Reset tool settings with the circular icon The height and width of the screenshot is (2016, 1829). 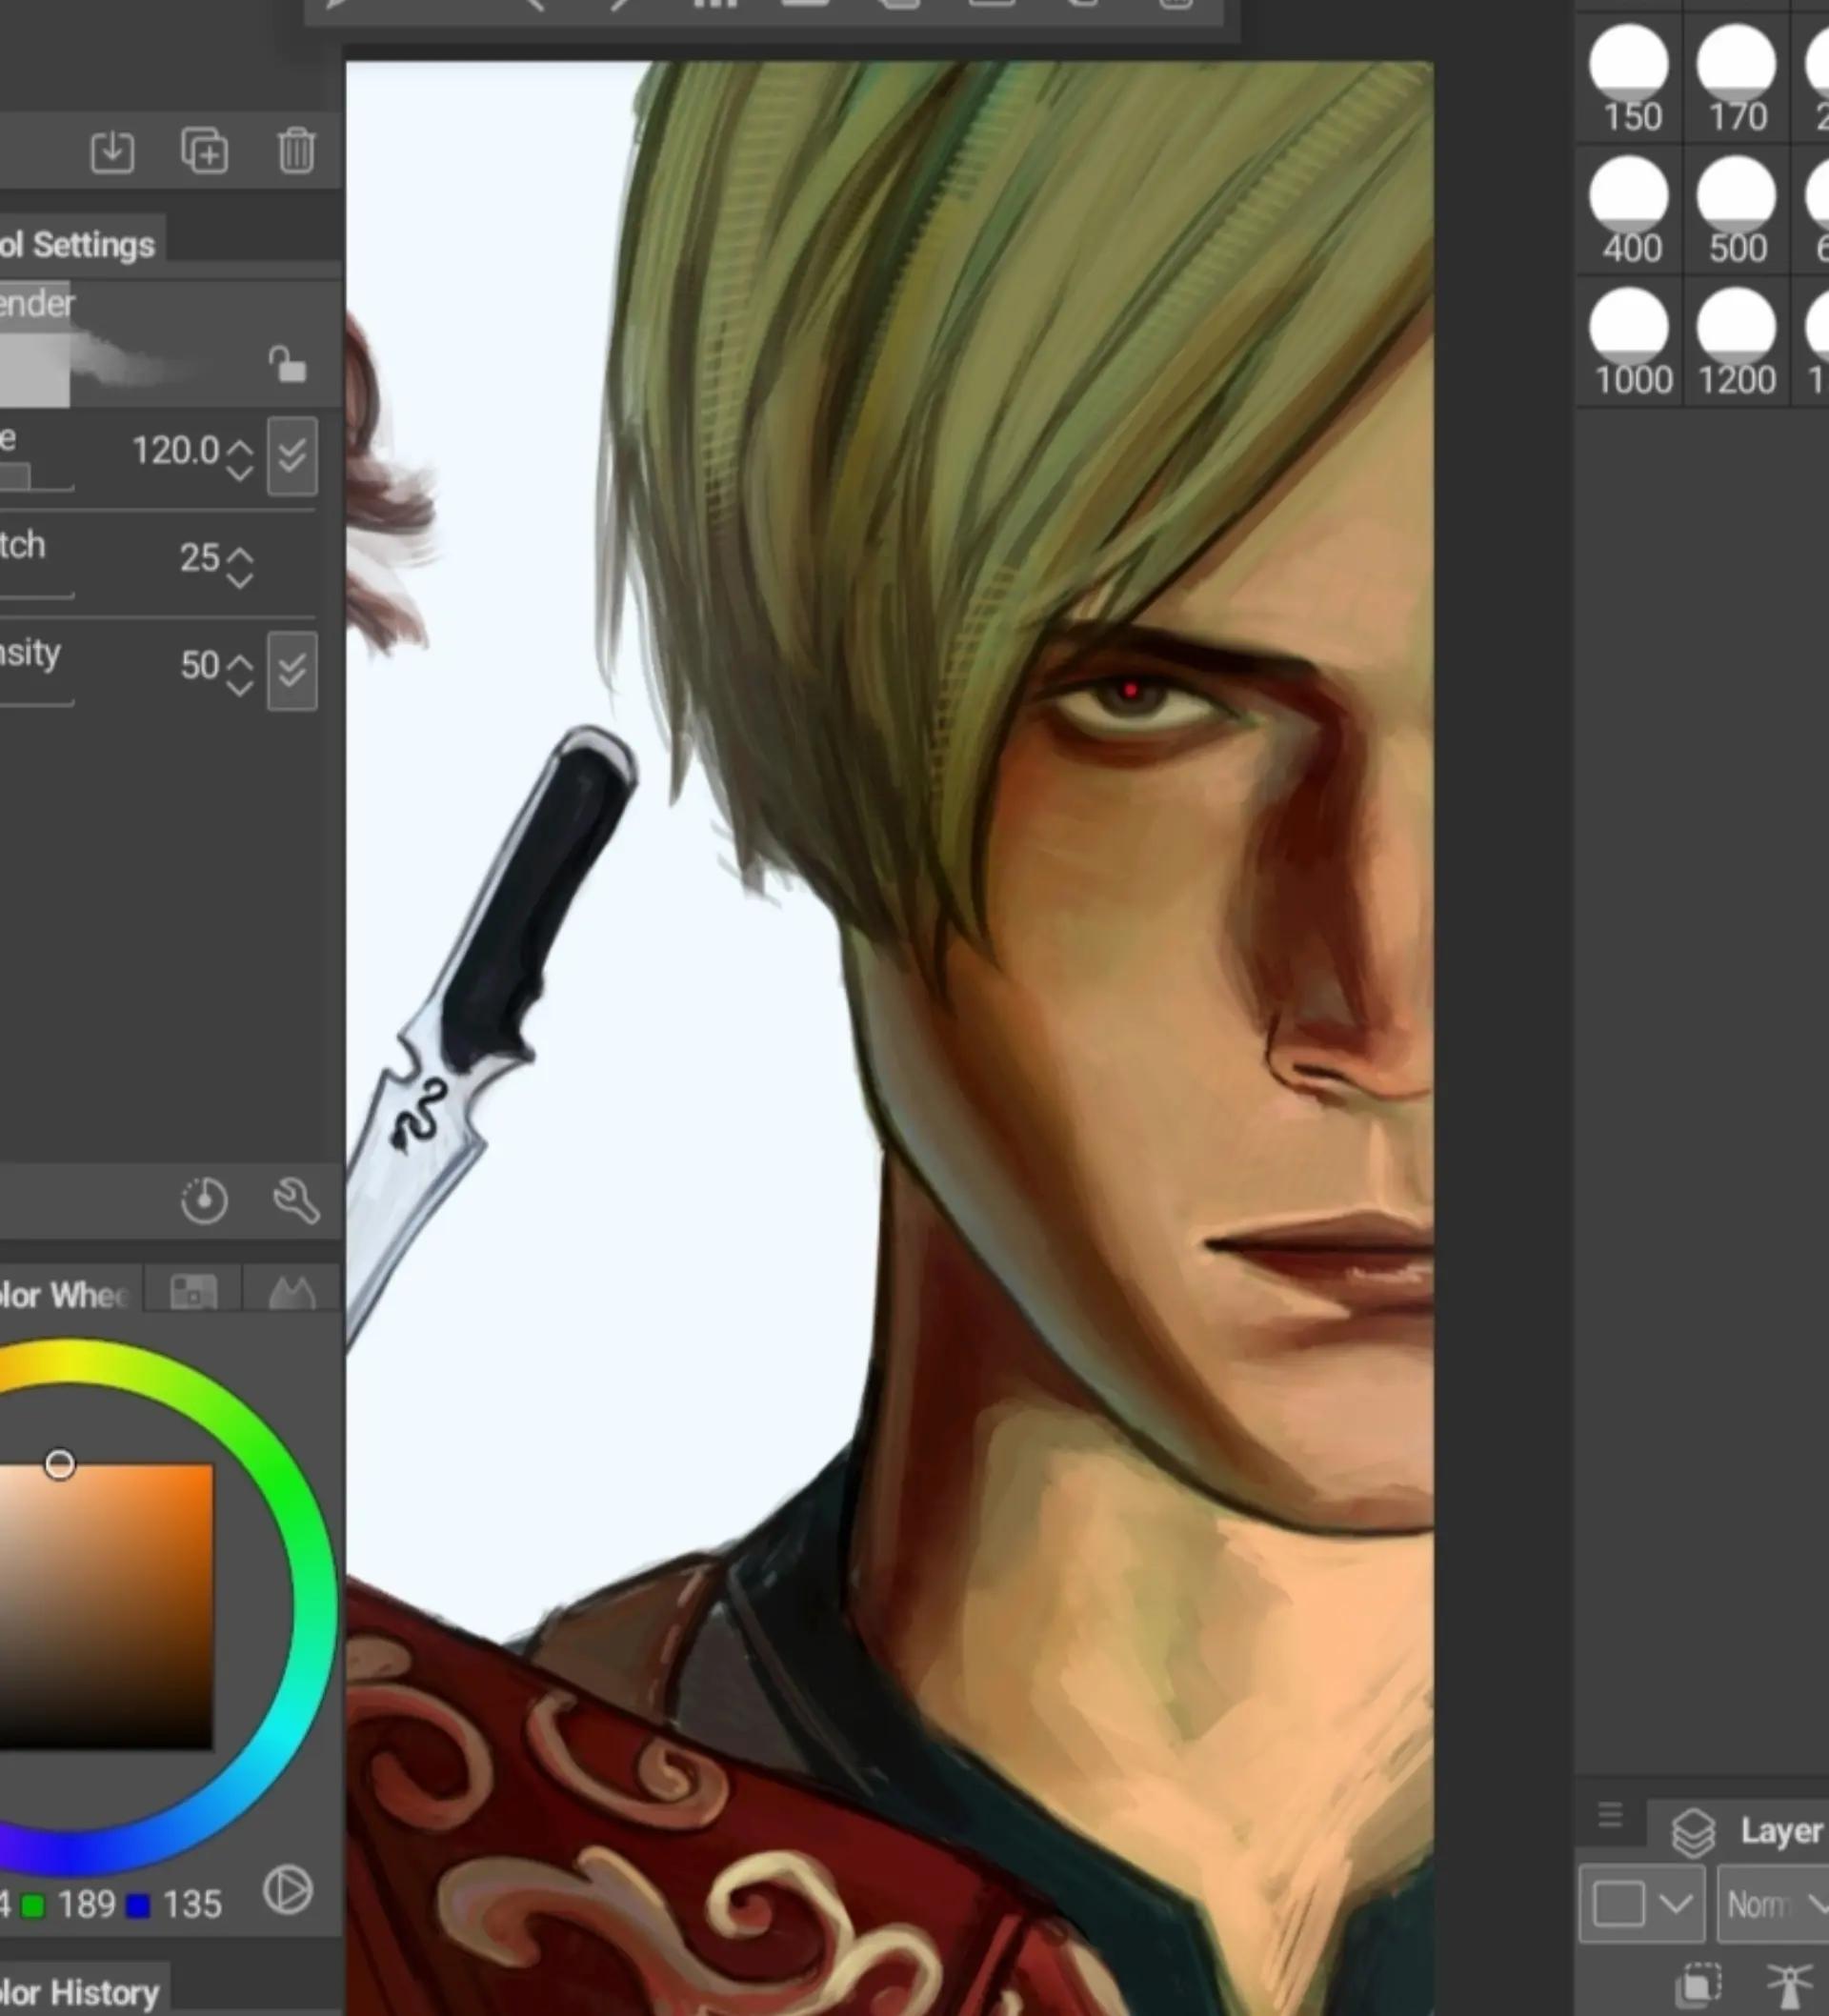(204, 1201)
